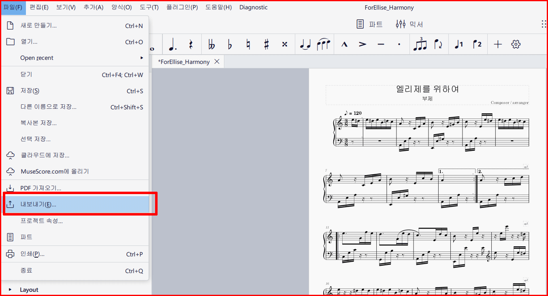Click the Composer / arranger text
The height and width of the screenshot is (296, 548).
point(510,103)
